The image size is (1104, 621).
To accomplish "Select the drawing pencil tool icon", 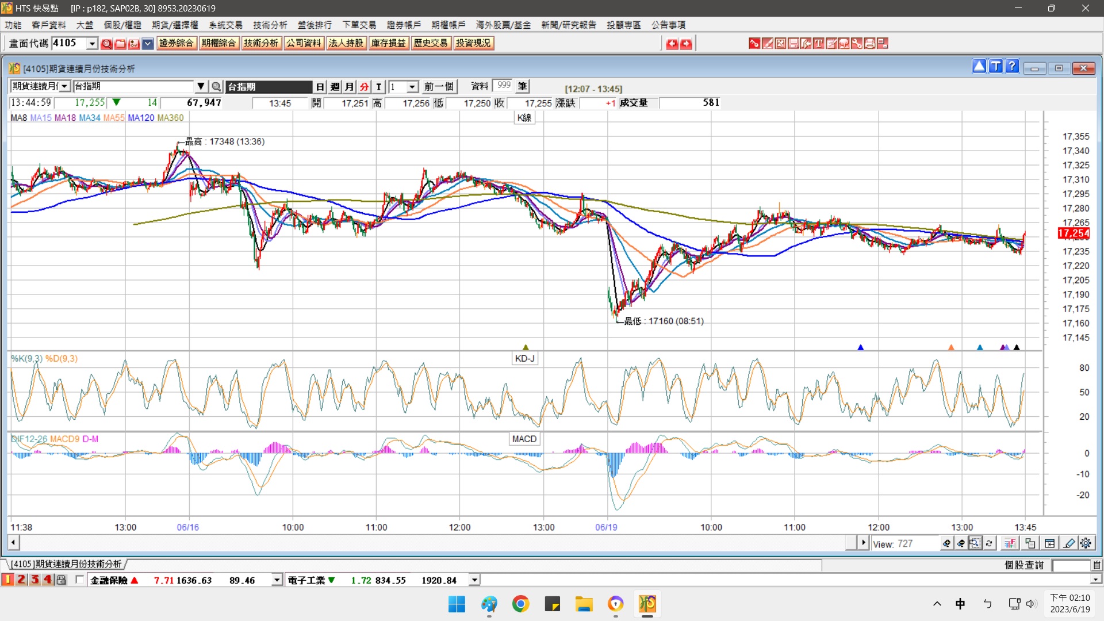I will (1069, 543).
